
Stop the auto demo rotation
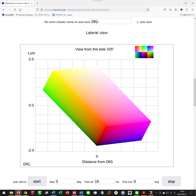[171, 181]
